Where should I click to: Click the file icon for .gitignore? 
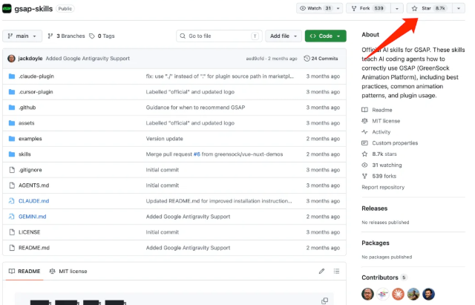click(x=12, y=170)
